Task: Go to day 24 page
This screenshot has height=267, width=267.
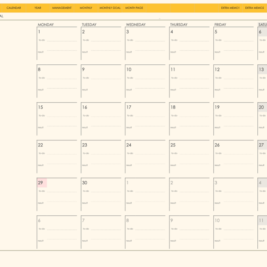Action: [x=129, y=145]
